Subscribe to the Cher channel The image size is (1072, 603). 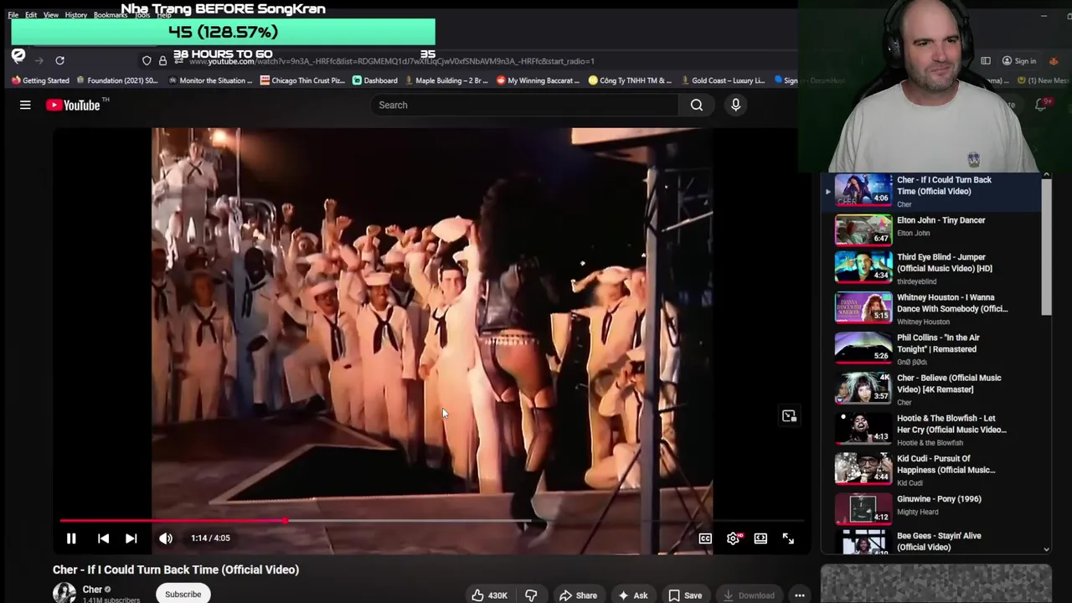[x=183, y=594]
